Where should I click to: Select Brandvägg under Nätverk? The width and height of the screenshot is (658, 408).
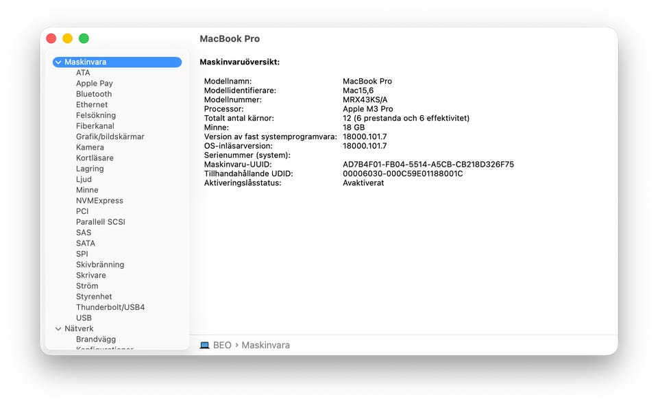click(x=96, y=339)
